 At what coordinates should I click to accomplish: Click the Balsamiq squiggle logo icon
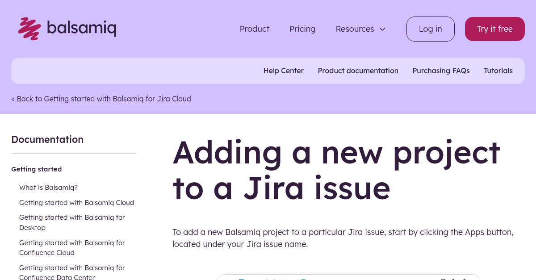click(29, 29)
